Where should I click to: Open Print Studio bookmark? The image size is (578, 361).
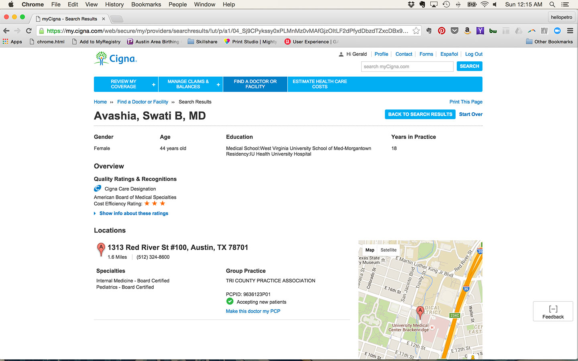pyautogui.click(x=250, y=42)
